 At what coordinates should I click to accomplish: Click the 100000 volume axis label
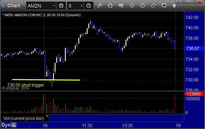point(193,99)
